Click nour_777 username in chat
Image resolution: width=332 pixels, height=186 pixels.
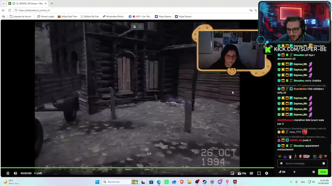click(295, 132)
